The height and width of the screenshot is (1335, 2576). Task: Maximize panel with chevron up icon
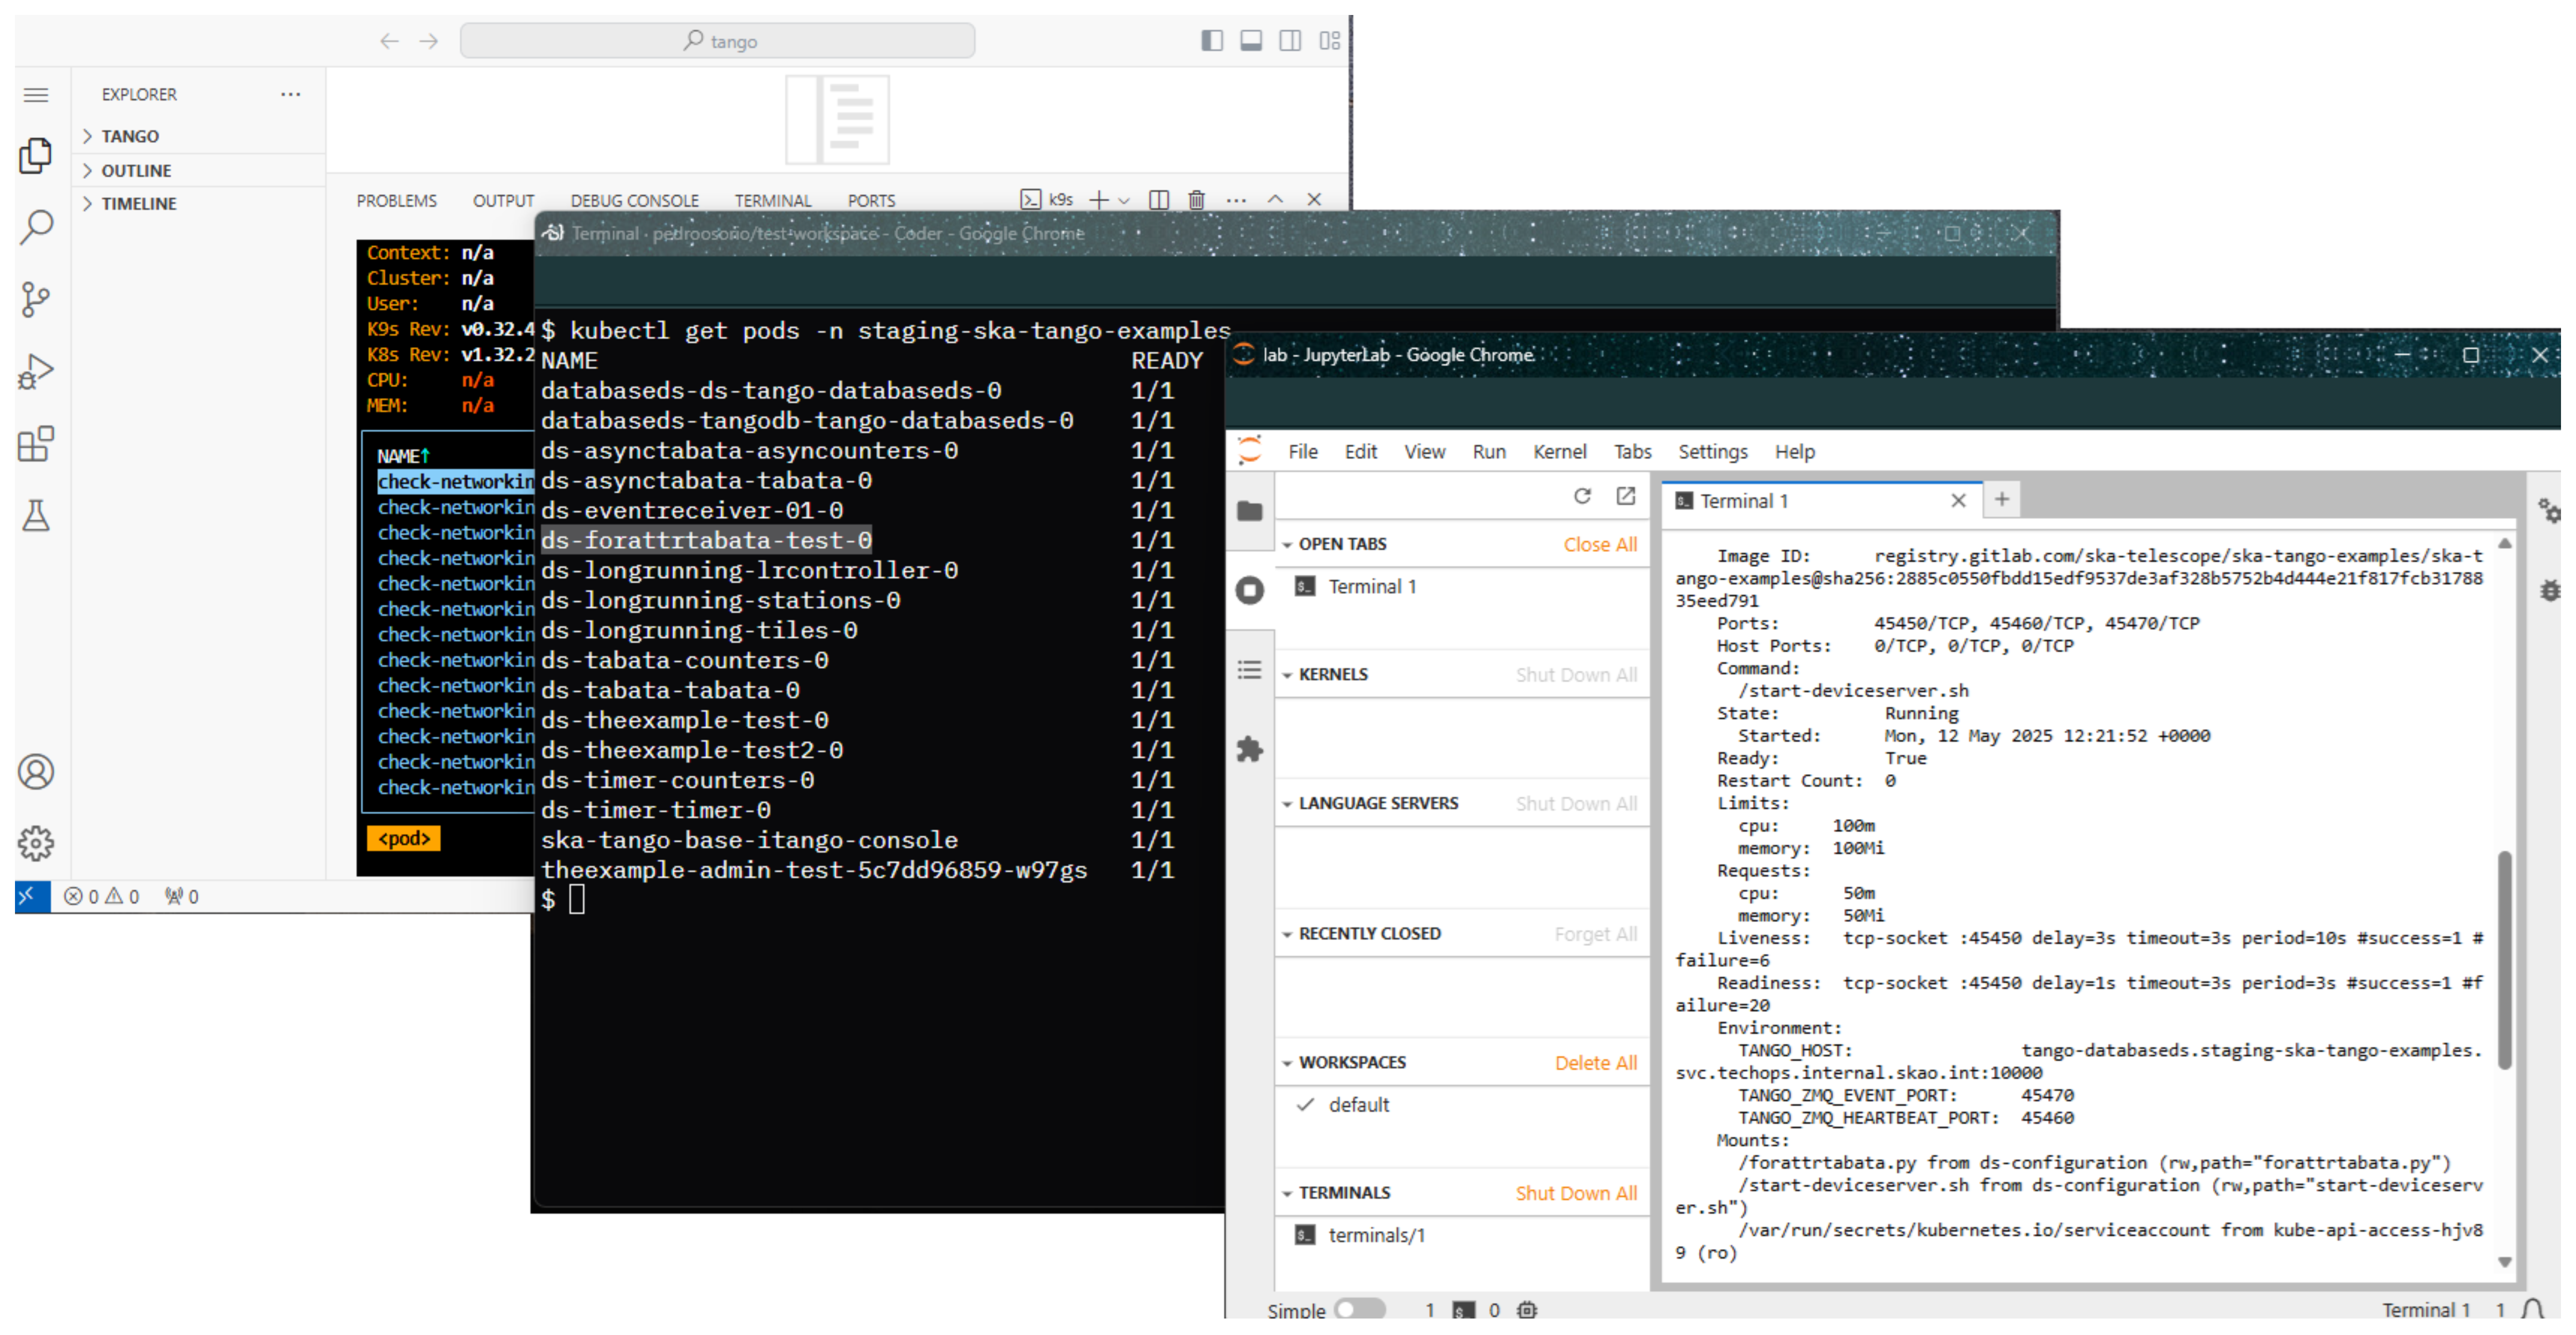(x=1275, y=200)
